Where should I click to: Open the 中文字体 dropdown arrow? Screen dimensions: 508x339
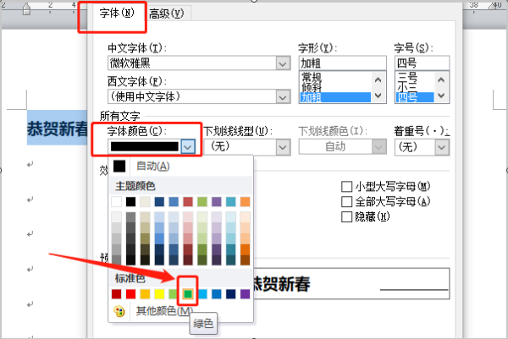tap(283, 63)
